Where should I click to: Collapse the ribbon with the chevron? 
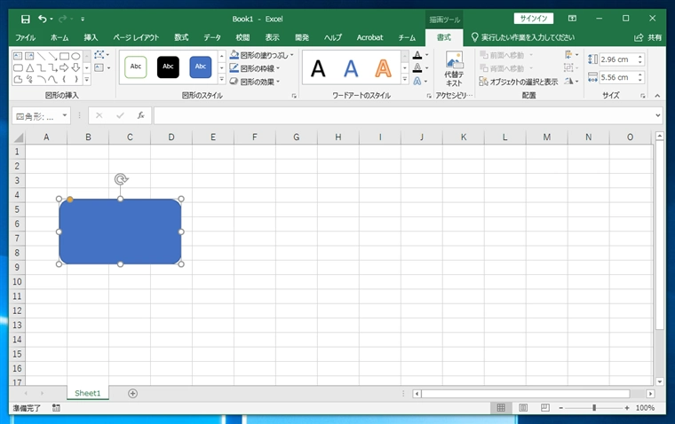pos(657,96)
